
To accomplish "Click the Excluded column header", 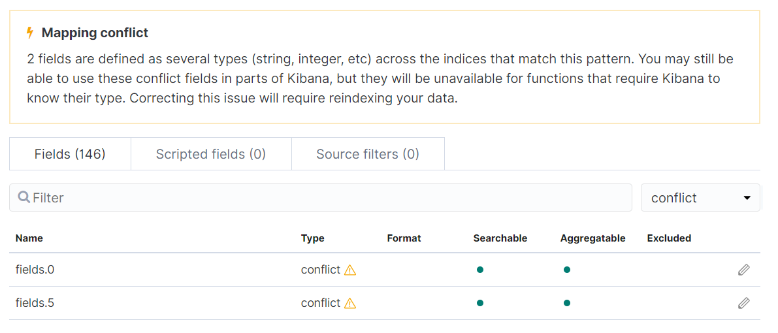I will pos(669,238).
